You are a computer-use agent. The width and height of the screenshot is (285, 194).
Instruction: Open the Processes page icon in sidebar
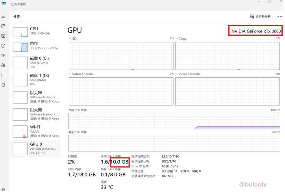(3, 26)
